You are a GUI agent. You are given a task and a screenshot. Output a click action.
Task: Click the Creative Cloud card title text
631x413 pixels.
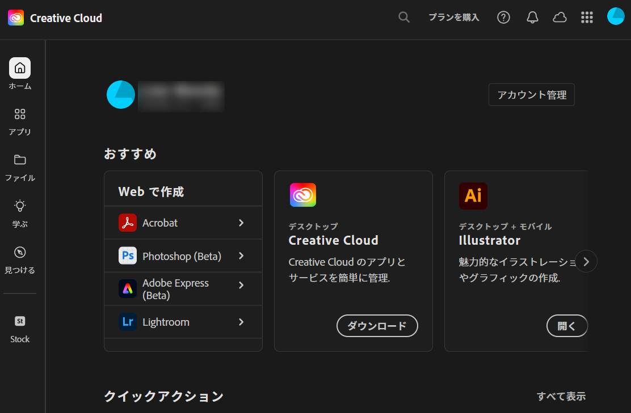[333, 240]
